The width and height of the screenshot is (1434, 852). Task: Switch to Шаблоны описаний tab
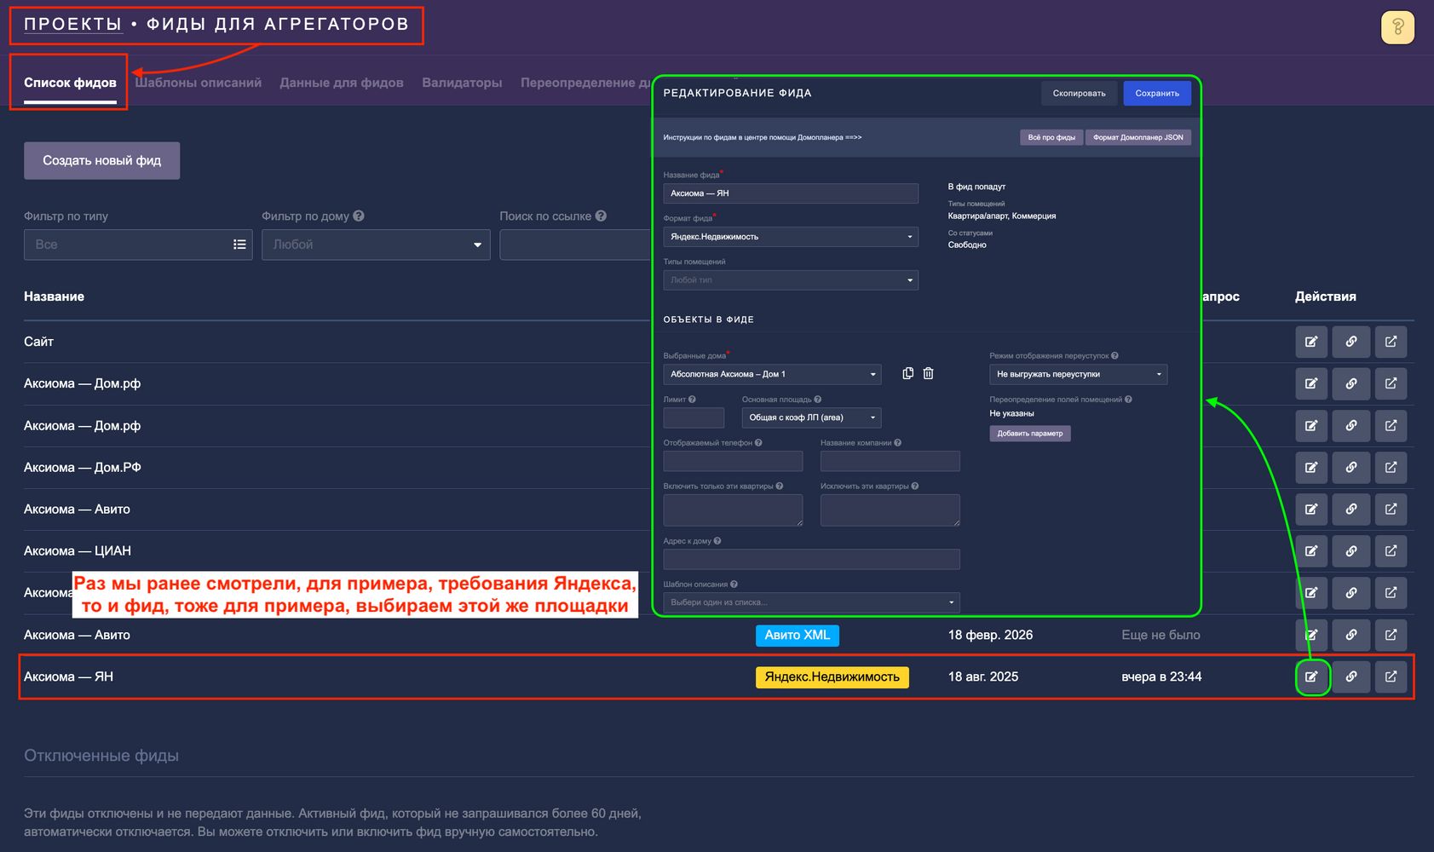pyautogui.click(x=198, y=83)
